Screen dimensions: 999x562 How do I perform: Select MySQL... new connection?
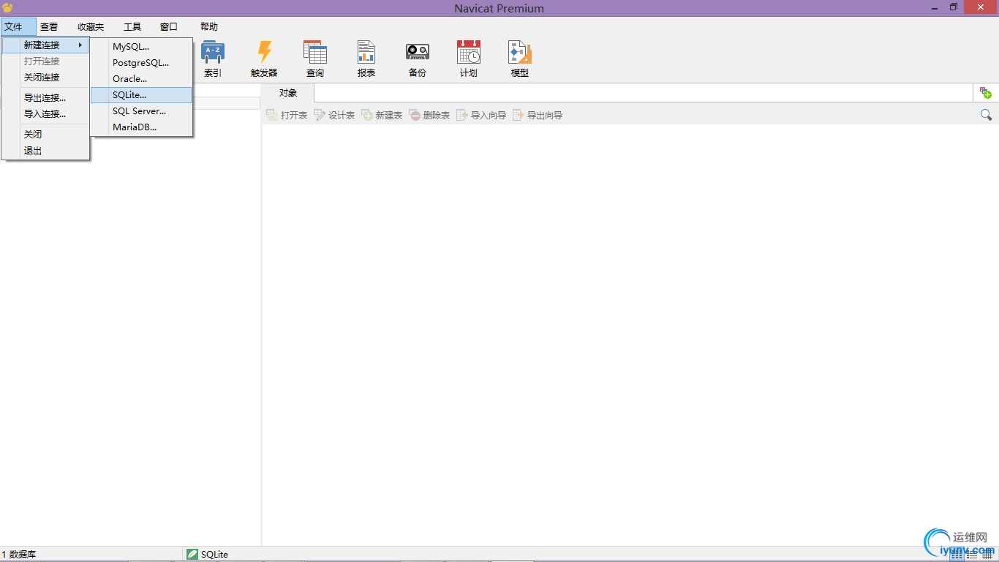click(141, 47)
